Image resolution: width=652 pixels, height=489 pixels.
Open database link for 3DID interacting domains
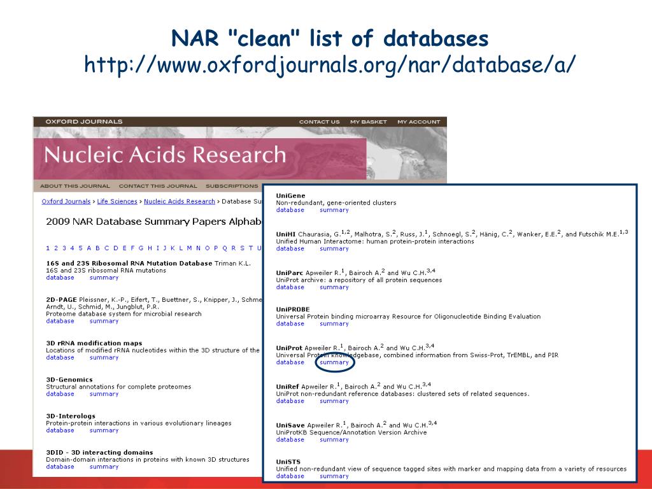click(x=60, y=467)
